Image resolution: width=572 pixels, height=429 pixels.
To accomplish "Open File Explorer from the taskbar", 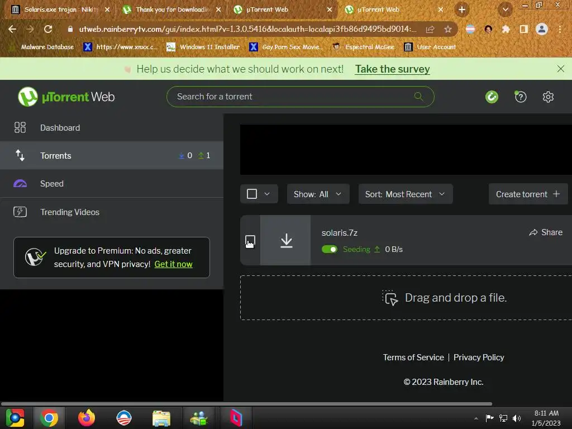I will tap(161, 418).
